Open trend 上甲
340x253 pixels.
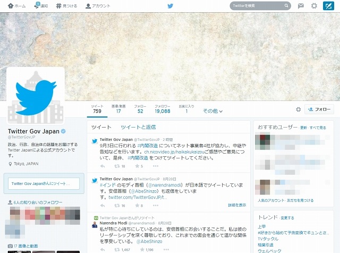tap(262, 226)
